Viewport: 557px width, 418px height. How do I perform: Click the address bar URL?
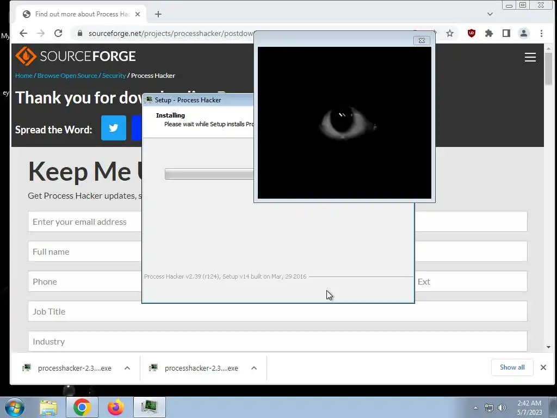click(171, 33)
